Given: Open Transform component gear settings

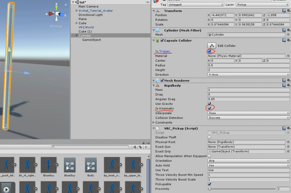Looking at the screenshot, I should point(288,11).
